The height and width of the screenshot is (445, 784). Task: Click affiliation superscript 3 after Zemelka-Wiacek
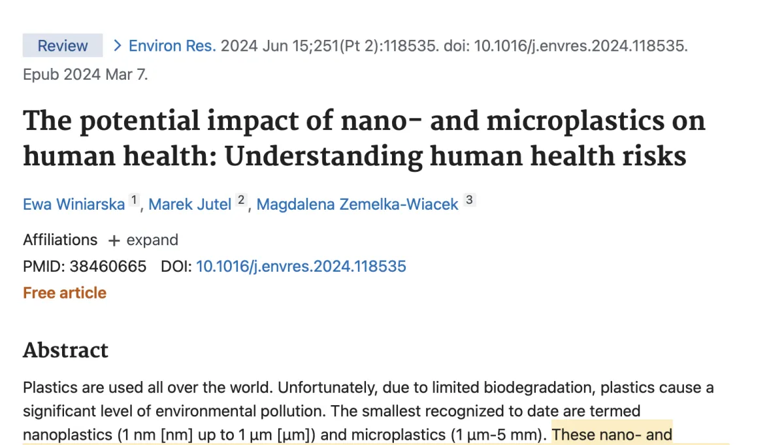pos(469,201)
